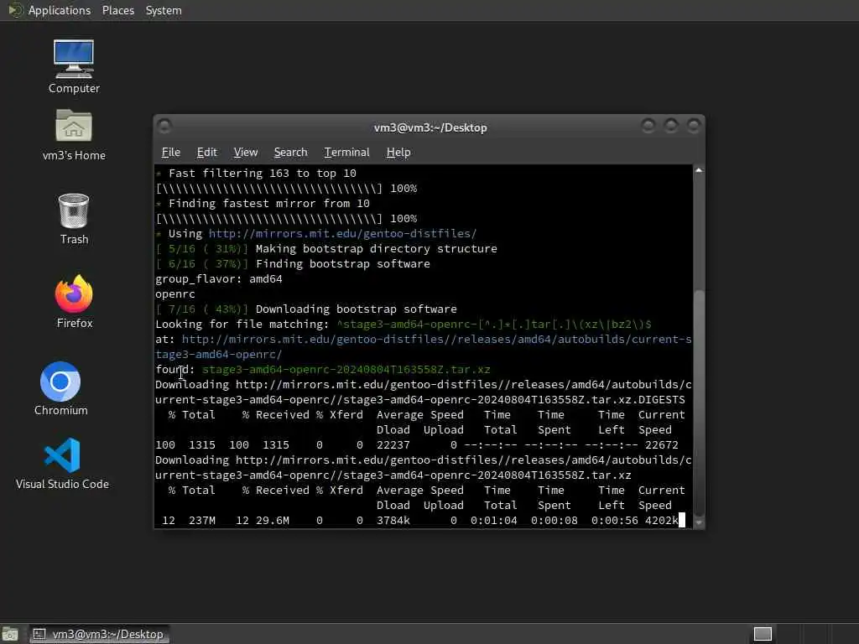Click the terminal scrollbar down arrow
The image size is (859, 644).
tap(699, 522)
